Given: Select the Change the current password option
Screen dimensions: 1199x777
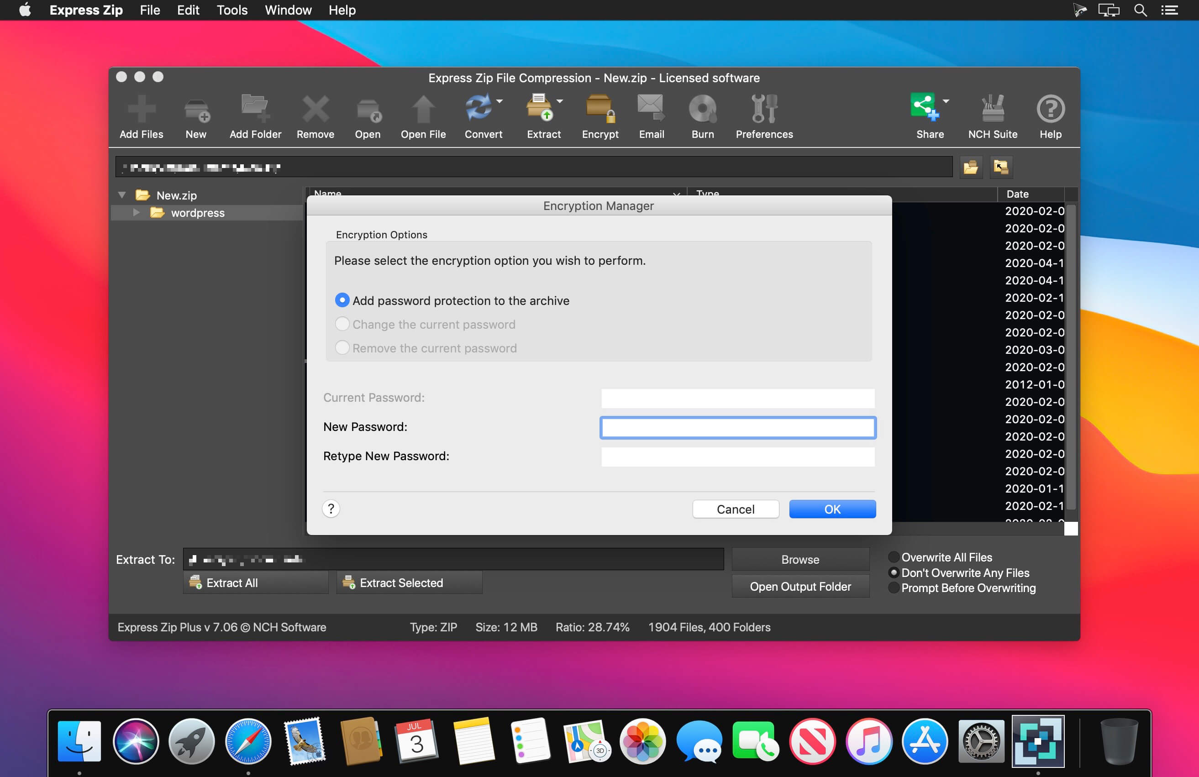Looking at the screenshot, I should tap(342, 324).
